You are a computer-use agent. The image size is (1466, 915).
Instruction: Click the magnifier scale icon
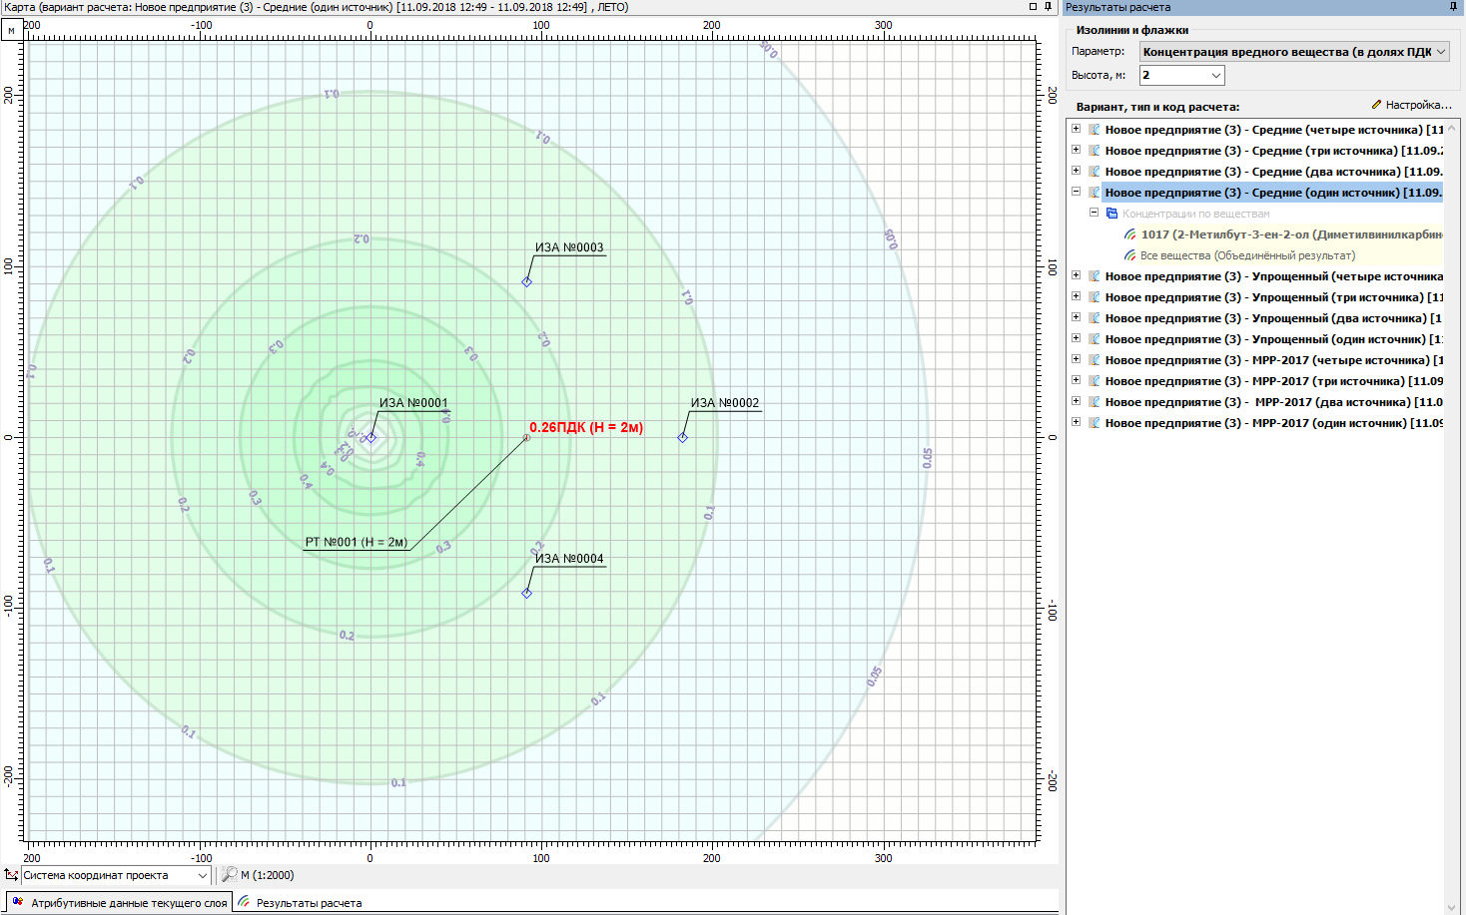click(230, 875)
